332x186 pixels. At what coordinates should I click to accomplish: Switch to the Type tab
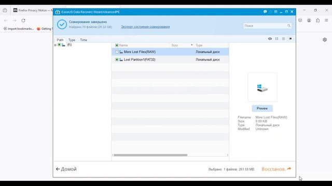coord(72,40)
